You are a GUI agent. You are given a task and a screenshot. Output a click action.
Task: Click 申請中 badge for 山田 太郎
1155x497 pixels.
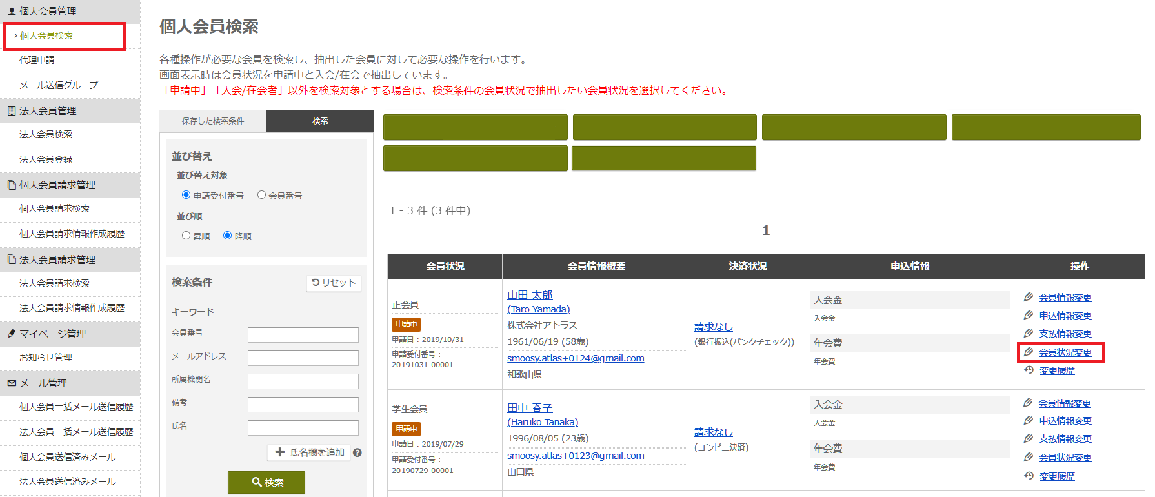[x=407, y=324]
